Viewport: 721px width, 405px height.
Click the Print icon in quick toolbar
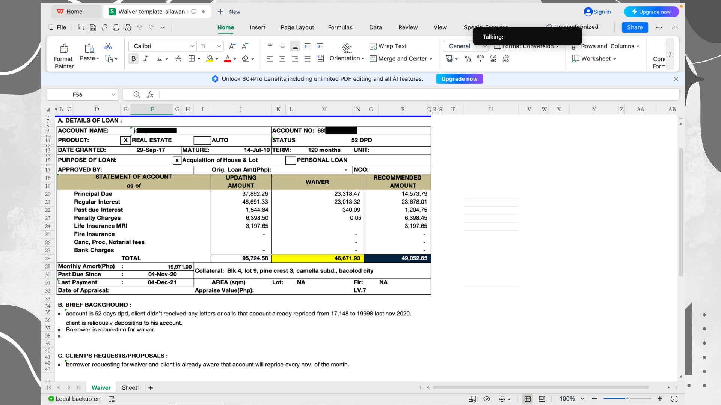116,27
